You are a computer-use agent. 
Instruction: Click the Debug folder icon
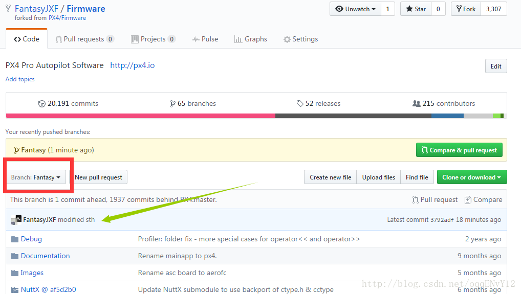[x=15, y=239]
